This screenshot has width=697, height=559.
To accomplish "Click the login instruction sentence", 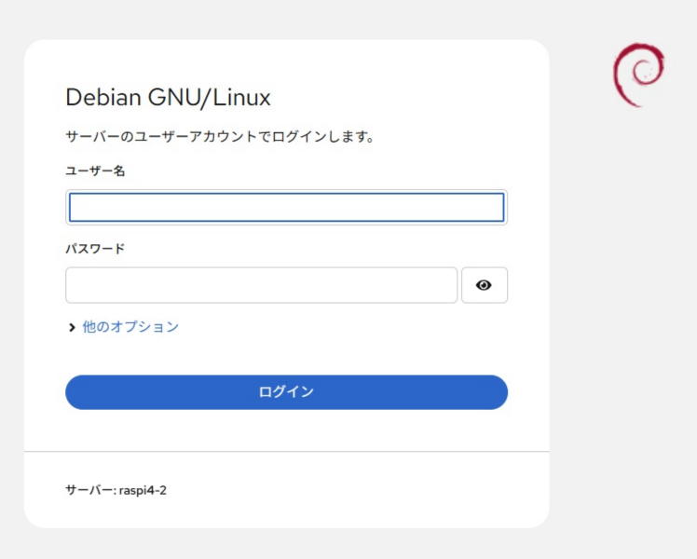I will (220, 136).
